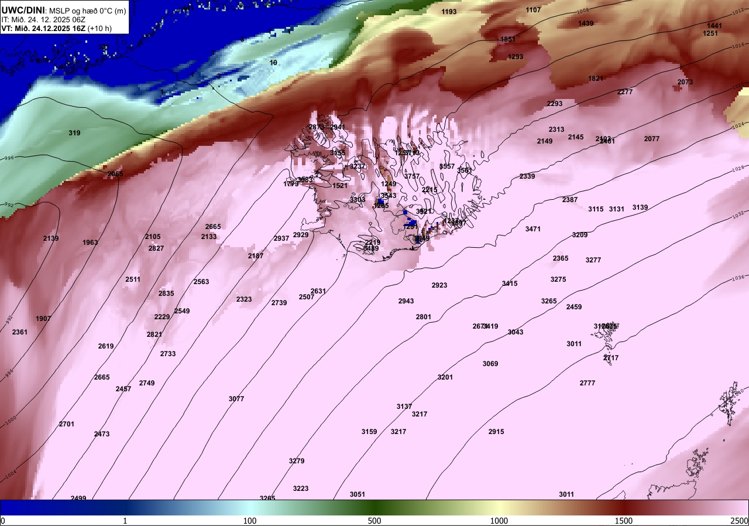
Task: Click the 100 tick label on the color scale
Action: coord(250,521)
